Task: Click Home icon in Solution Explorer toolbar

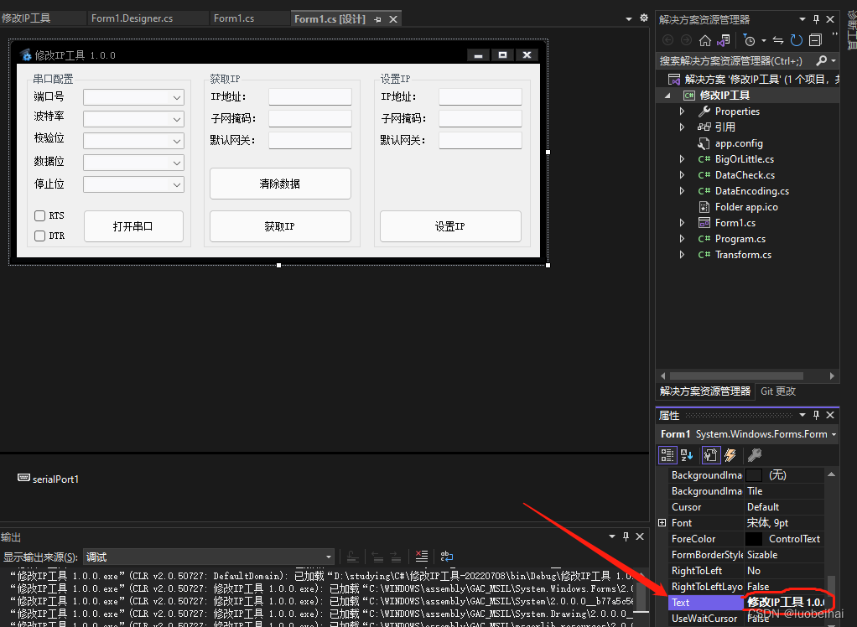Action: point(705,40)
